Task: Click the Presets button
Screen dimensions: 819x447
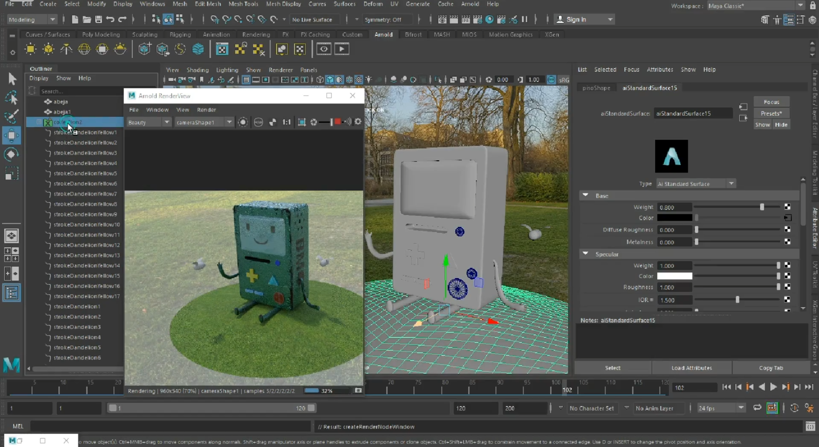Action: (771, 113)
